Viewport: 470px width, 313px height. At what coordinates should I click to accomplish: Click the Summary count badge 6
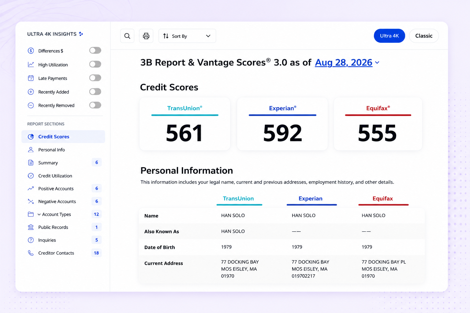[x=97, y=162]
